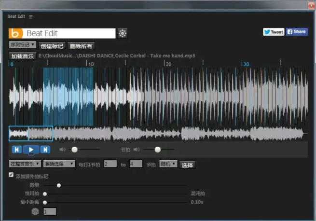Click the 0.10s minimum distance value
This screenshot has width=316, height=221.
click(x=197, y=202)
